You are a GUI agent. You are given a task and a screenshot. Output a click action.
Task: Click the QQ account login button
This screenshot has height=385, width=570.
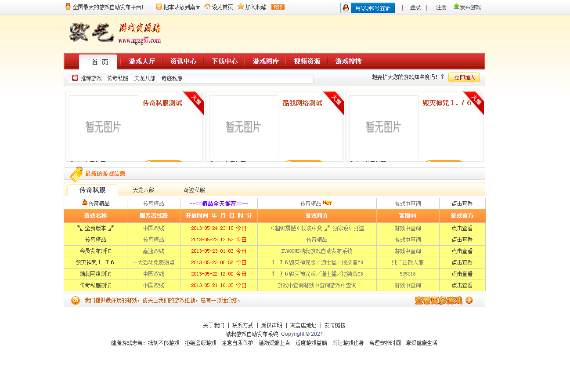pos(367,8)
